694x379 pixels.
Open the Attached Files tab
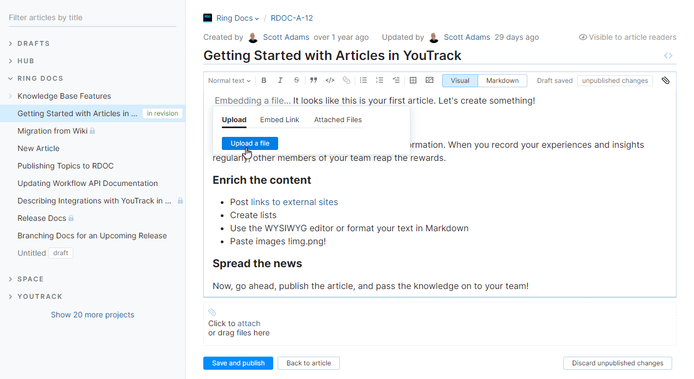tap(337, 119)
